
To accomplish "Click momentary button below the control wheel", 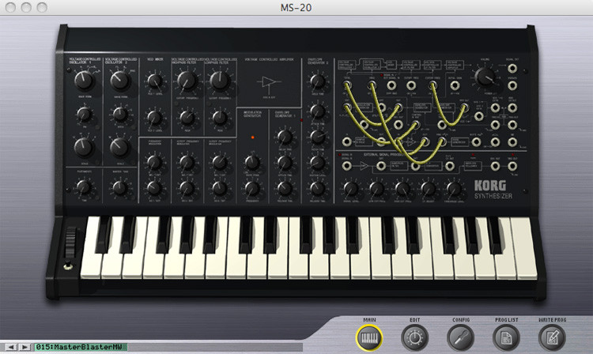I will coord(68,267).
